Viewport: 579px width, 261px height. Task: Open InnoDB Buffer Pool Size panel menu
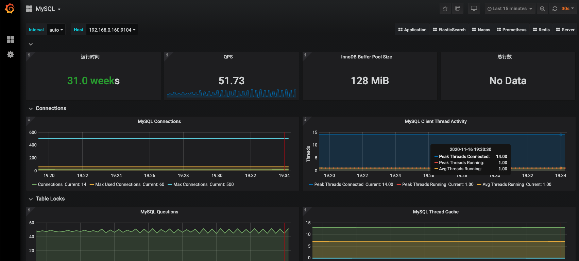coord(367,57)
